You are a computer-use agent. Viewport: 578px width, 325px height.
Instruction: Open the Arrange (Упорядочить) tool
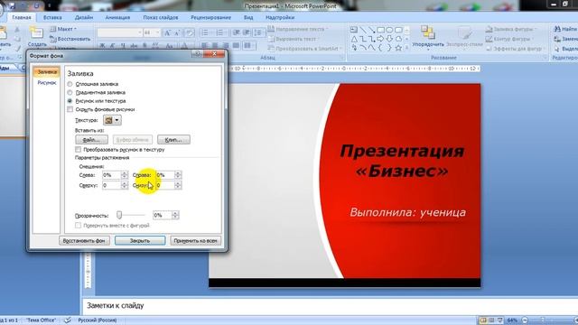click(x=428, y=37)
